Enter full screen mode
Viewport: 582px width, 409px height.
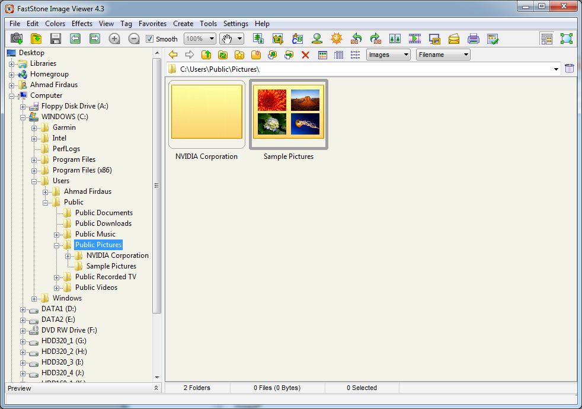click(567, 38)
